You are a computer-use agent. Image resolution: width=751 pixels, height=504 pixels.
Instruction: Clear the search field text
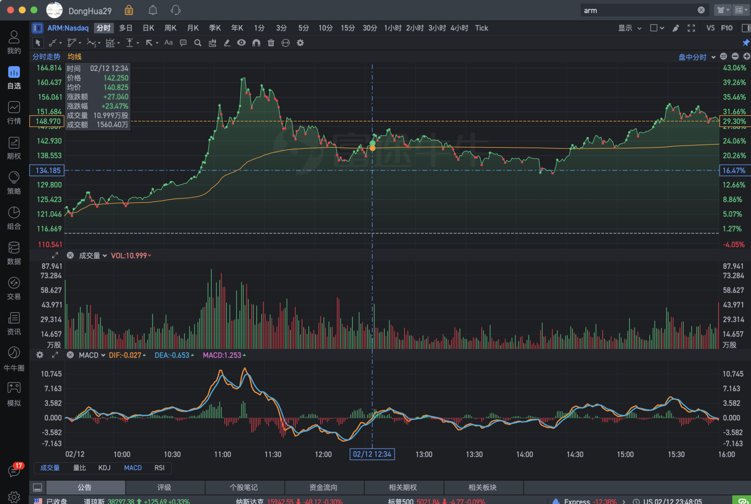(x=701, y=10)
